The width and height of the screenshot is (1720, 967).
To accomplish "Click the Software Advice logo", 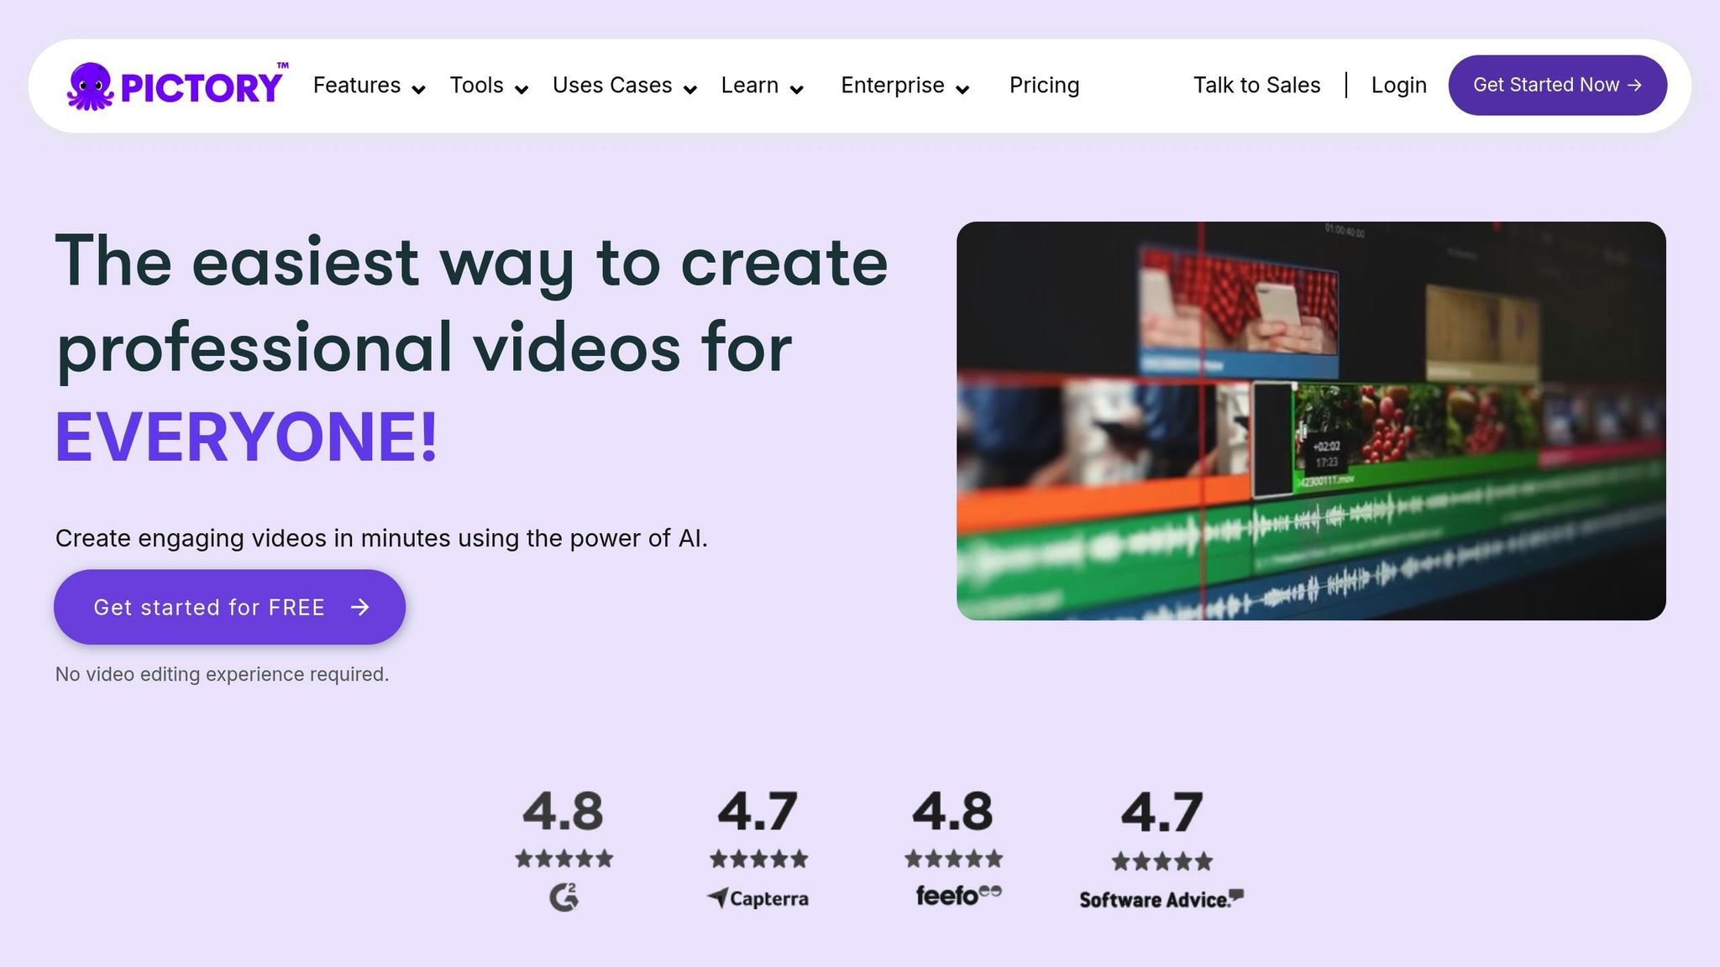I will tap(1162, 899).
